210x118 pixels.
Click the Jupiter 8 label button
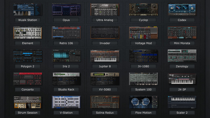[105, 66]
